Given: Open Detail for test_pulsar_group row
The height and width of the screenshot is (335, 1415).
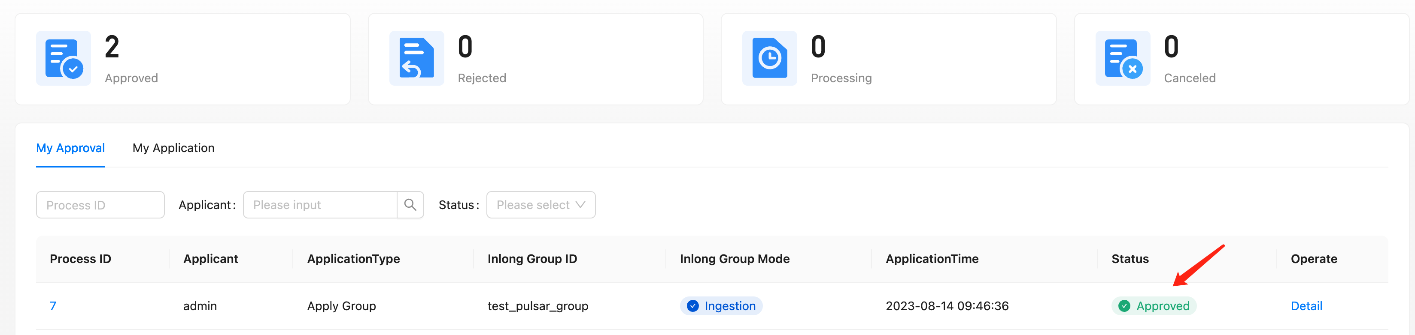Looking at the screenshot, I should tap(1306, 306).
